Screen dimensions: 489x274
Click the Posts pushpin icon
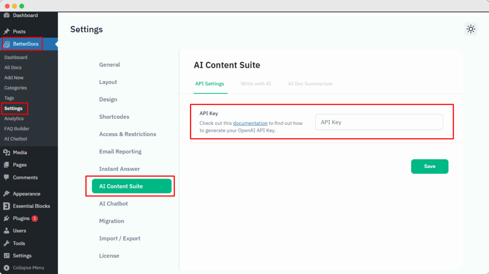click(7, 32)
